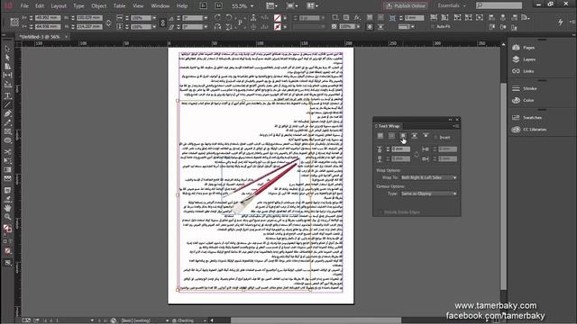Viewport: 577px width, 324px height.
Task: Collapse the Text Wrap panel to icons
Action: (450, 120)
